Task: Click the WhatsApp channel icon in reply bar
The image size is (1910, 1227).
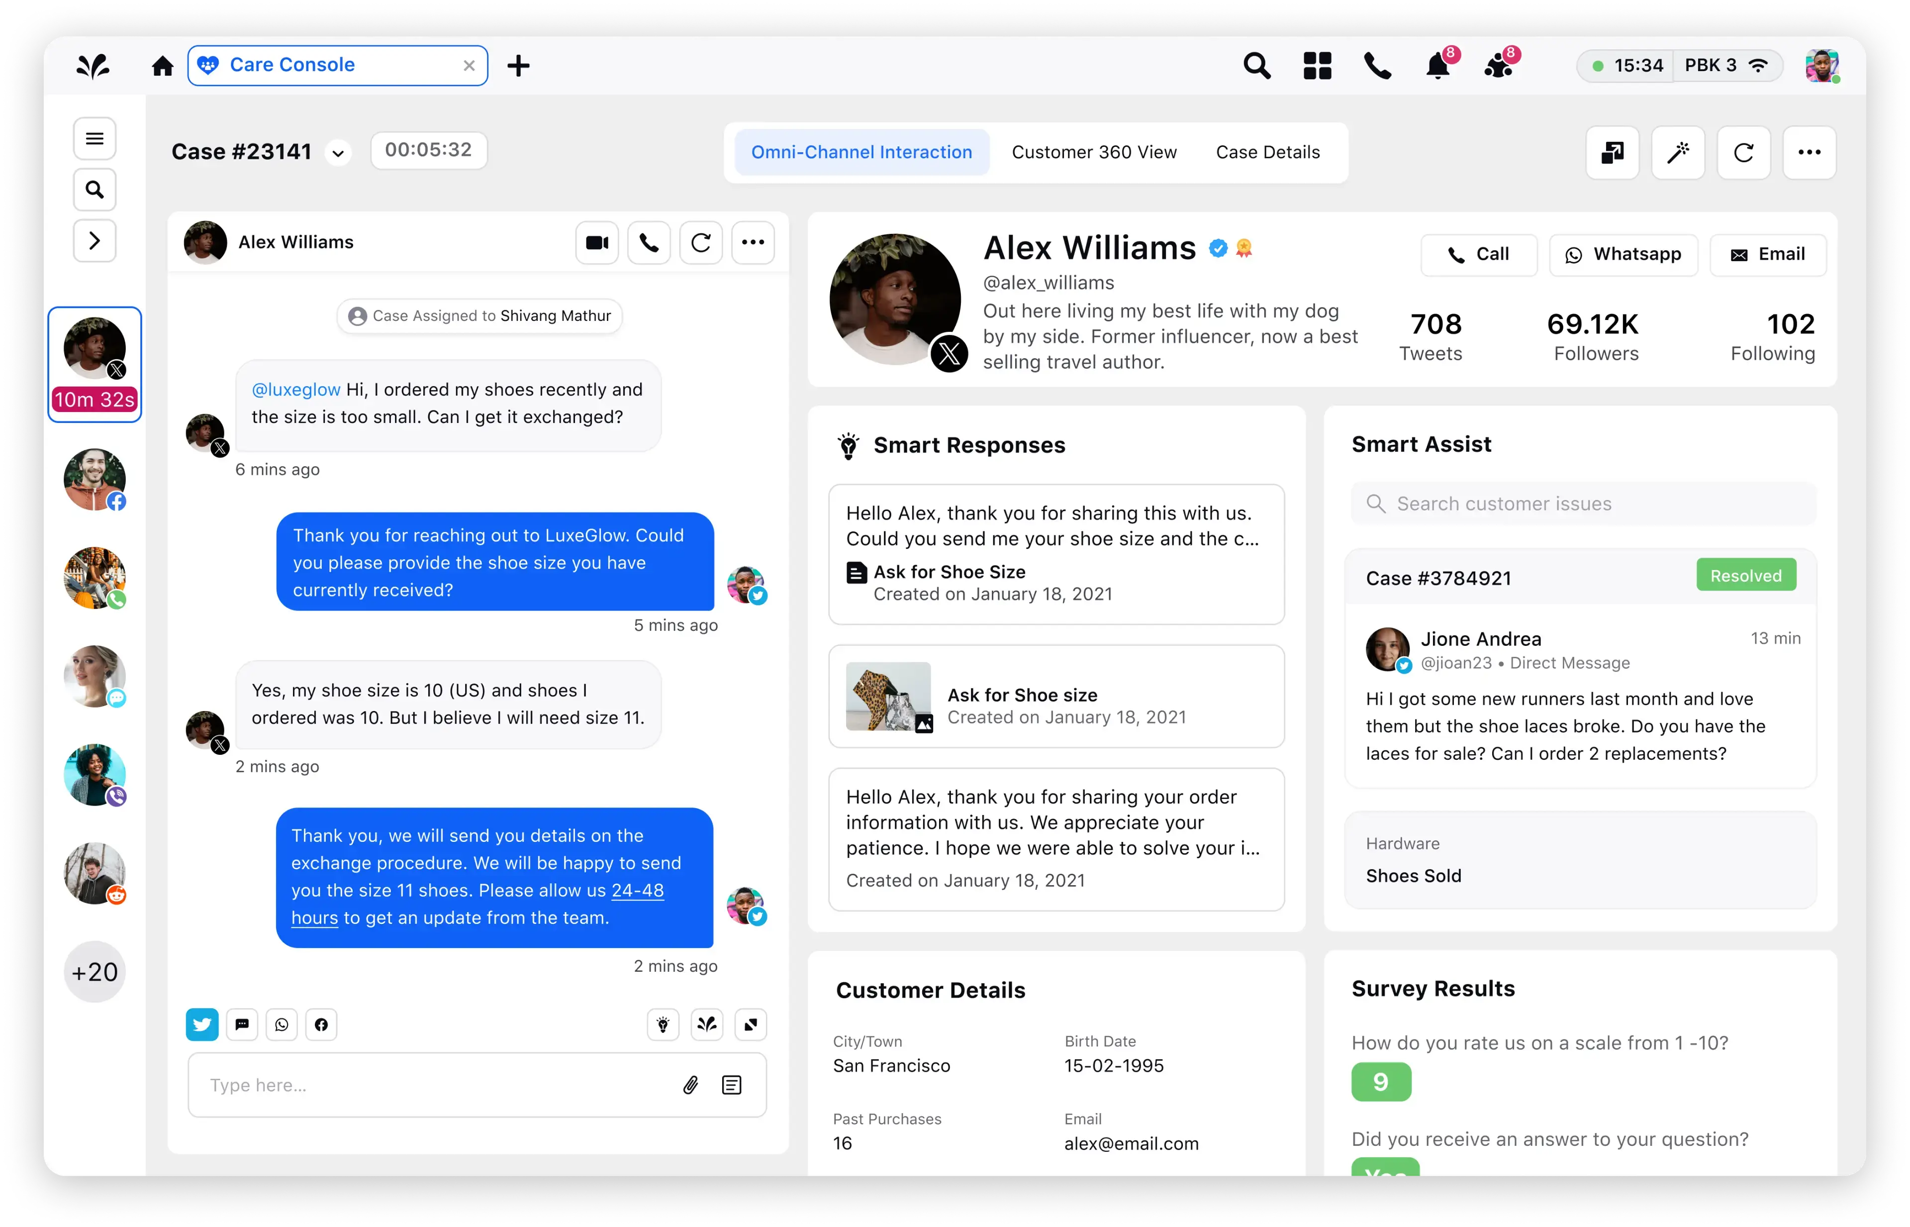Action: pos(281,1025)
